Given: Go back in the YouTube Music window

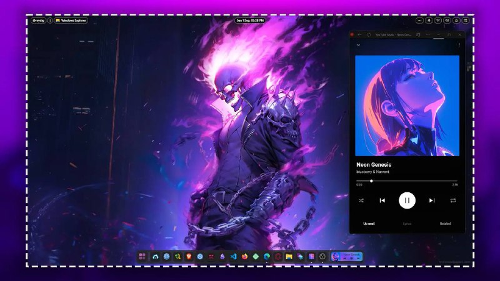Looking at the screenshot, I should pos(360,34).
